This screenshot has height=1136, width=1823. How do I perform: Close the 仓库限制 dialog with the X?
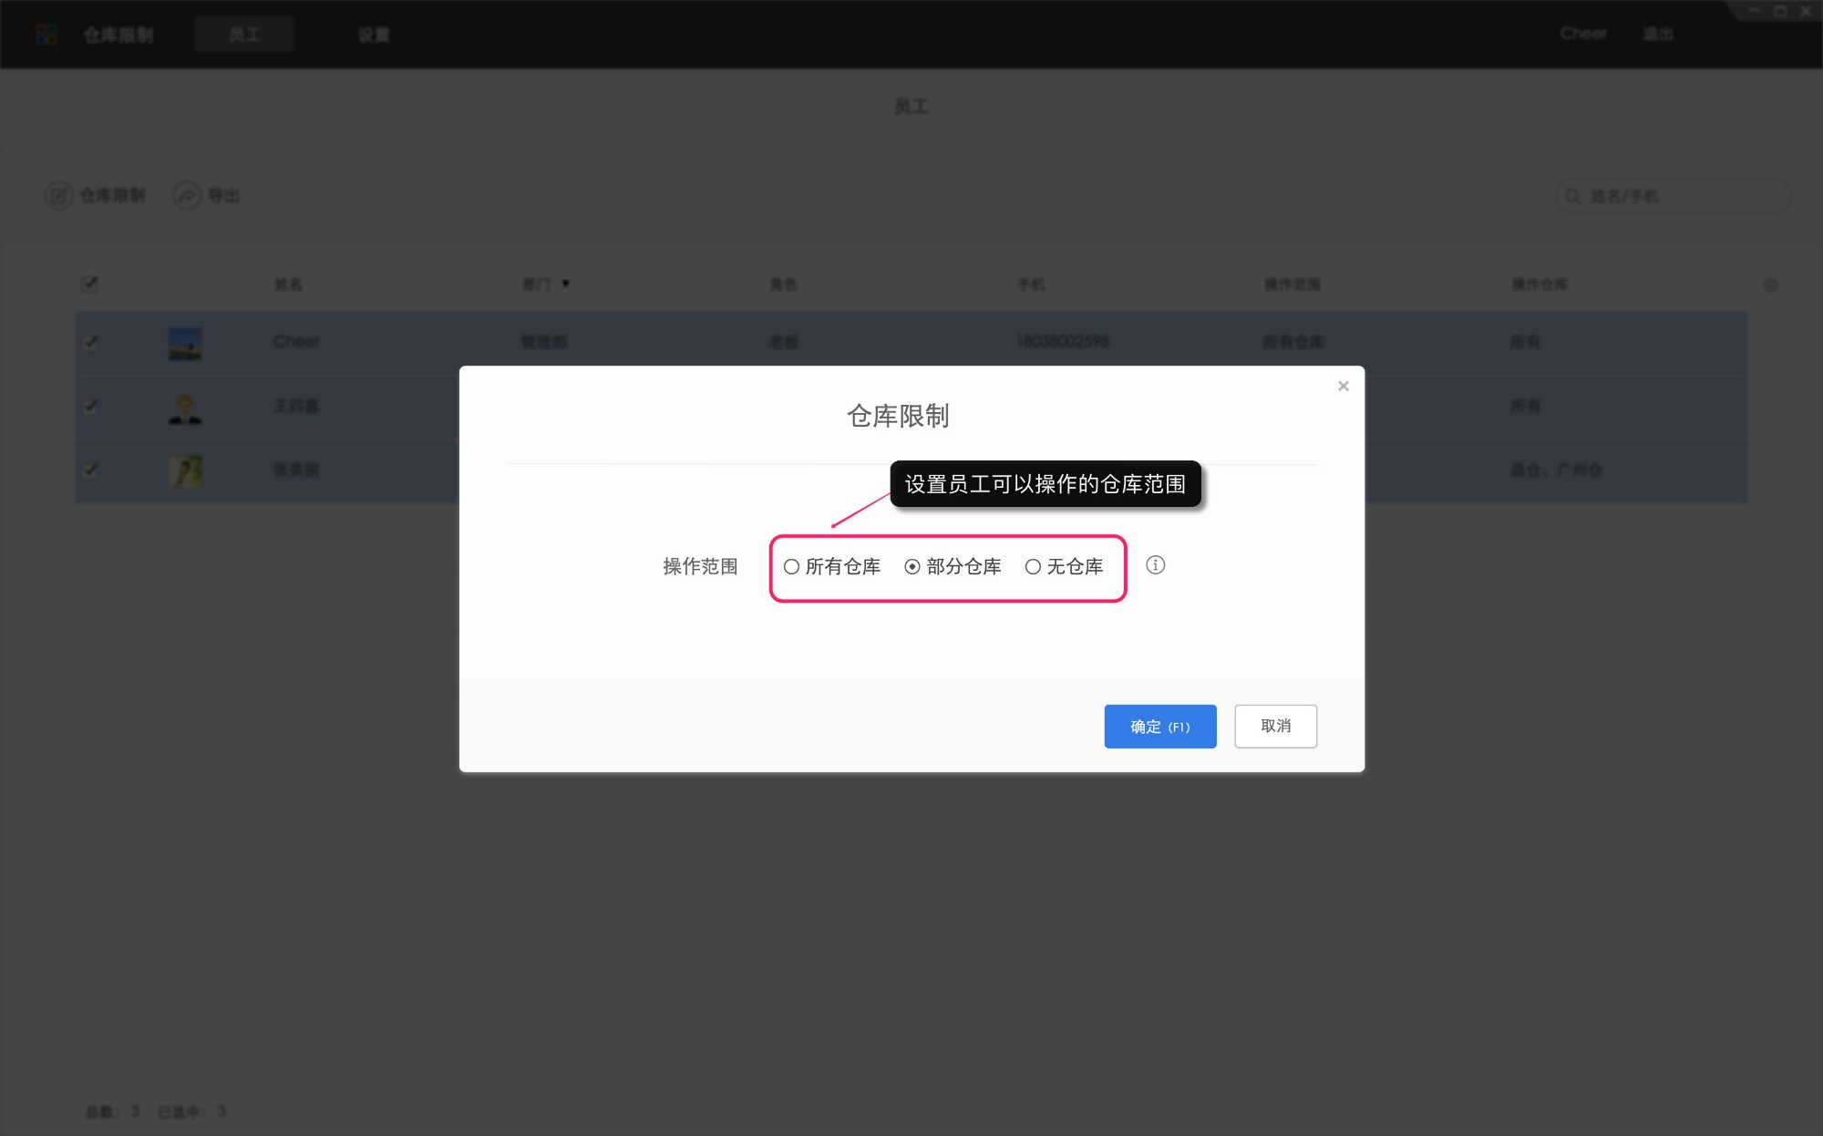coord(1343,385)
